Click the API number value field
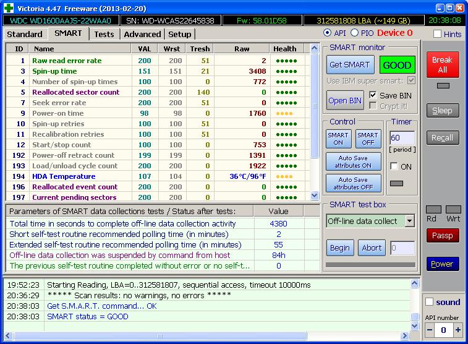Viewport: 468px width, 344px height. (x=443, y=330)
